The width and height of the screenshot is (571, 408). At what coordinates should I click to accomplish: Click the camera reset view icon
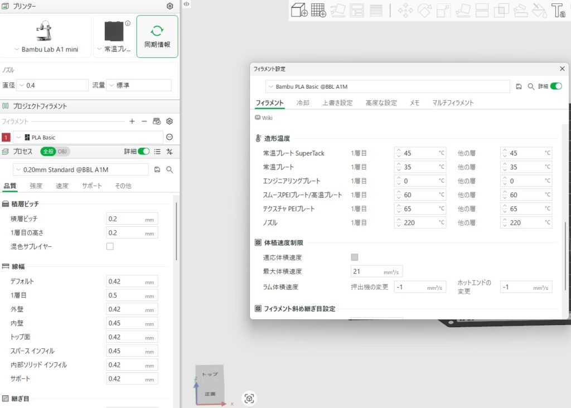tap(249, 398)
